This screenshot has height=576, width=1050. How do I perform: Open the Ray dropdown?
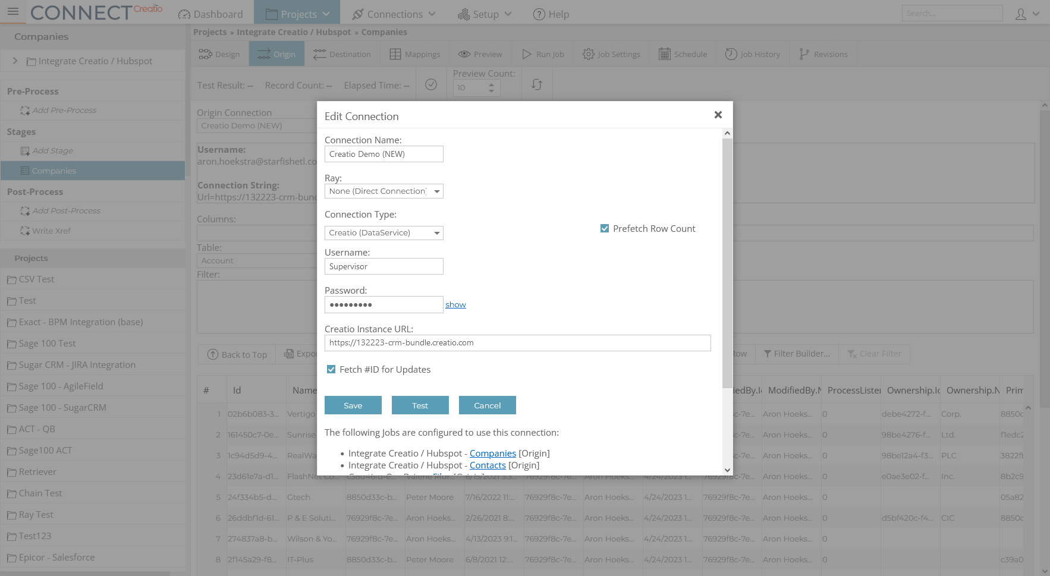click(x=438, y=191)
